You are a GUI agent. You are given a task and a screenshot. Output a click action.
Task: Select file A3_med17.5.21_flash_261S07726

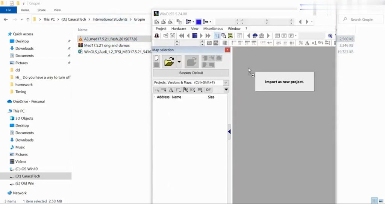[111, 39]
